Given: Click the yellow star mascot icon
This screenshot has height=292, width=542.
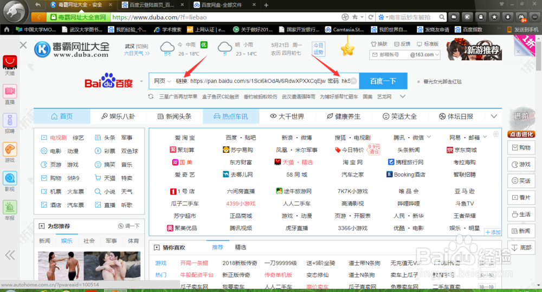Looking at the screenshot, I should pos(348,49).
